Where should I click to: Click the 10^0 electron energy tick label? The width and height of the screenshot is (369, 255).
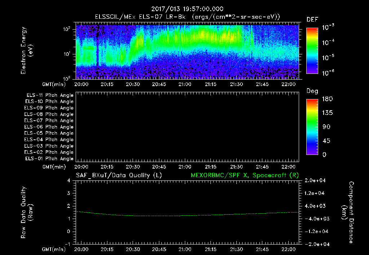point(67,78)
